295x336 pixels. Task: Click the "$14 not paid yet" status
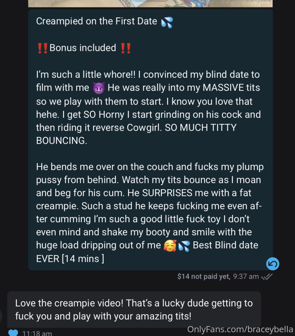(203, 276)
